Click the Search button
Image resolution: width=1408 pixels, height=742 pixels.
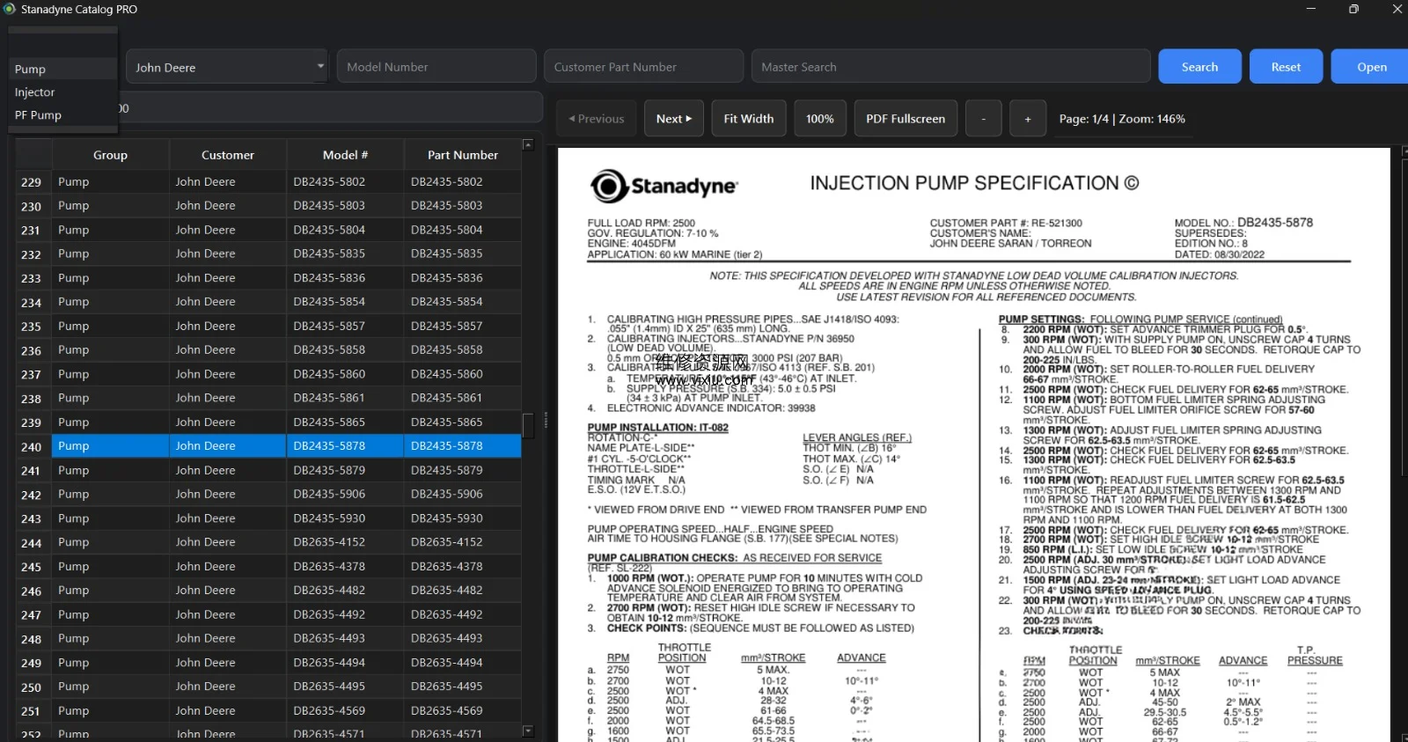(1199, 67)
